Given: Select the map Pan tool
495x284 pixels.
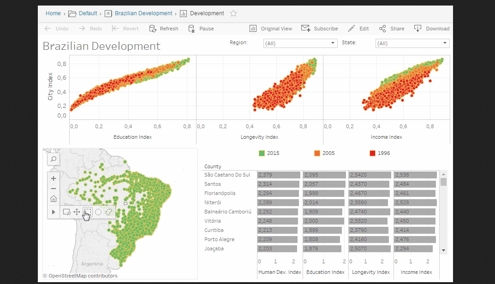Looking at the screenshot, I should [x=77, y=212].
